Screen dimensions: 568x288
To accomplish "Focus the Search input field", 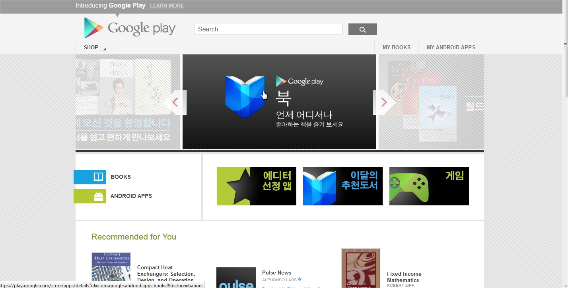I will [268, 29].
